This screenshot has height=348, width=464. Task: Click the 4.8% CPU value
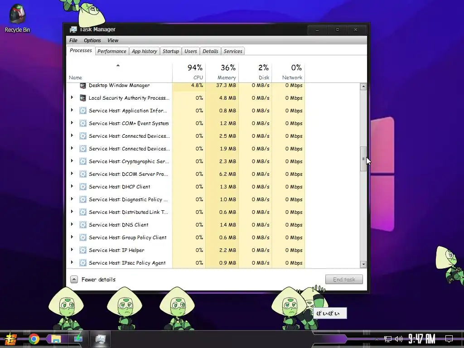(197, 85)
